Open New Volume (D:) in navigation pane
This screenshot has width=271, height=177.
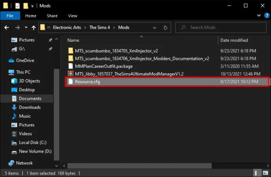pos(35,151)
